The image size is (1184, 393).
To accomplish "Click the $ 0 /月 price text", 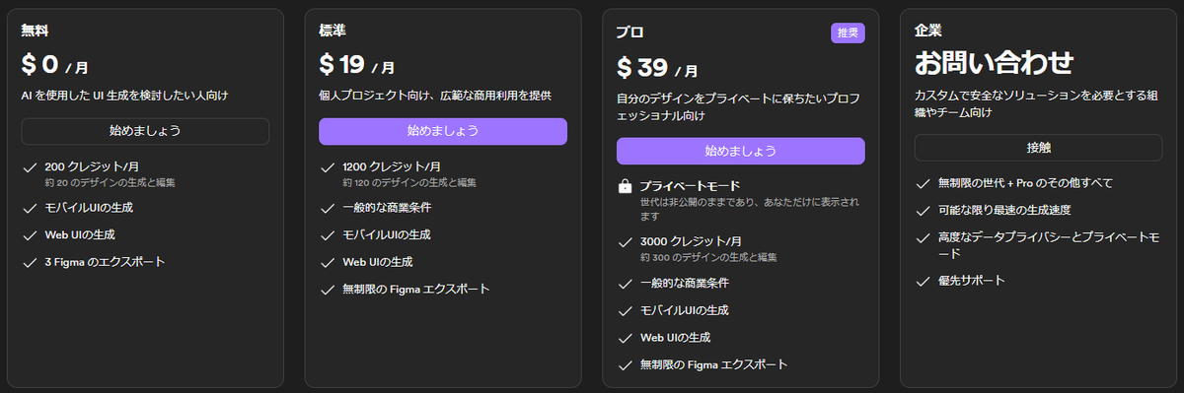I will 55,66.
